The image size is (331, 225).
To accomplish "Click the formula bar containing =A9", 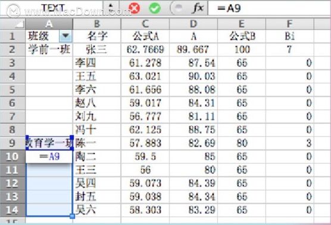I will pos(269,8).
